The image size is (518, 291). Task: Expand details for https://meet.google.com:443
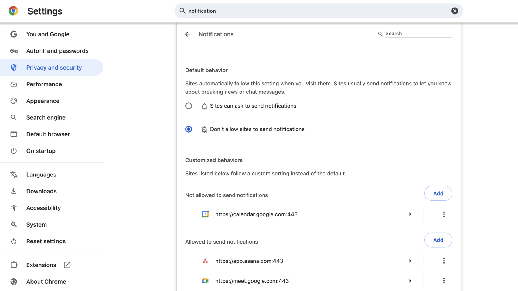[x=410, y=281]
